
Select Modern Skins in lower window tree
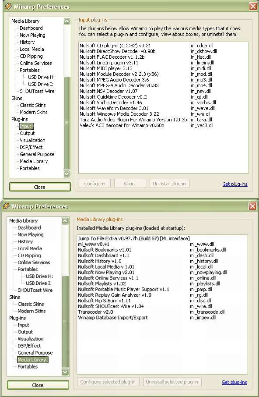[x=31, y=311]
